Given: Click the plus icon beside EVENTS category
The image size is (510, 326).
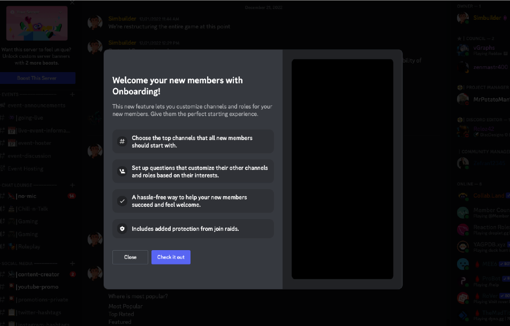Looking at the screenshot, I should (72, 94).
